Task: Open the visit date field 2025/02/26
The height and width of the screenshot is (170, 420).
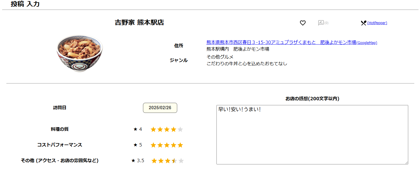Action: (160, 108)
